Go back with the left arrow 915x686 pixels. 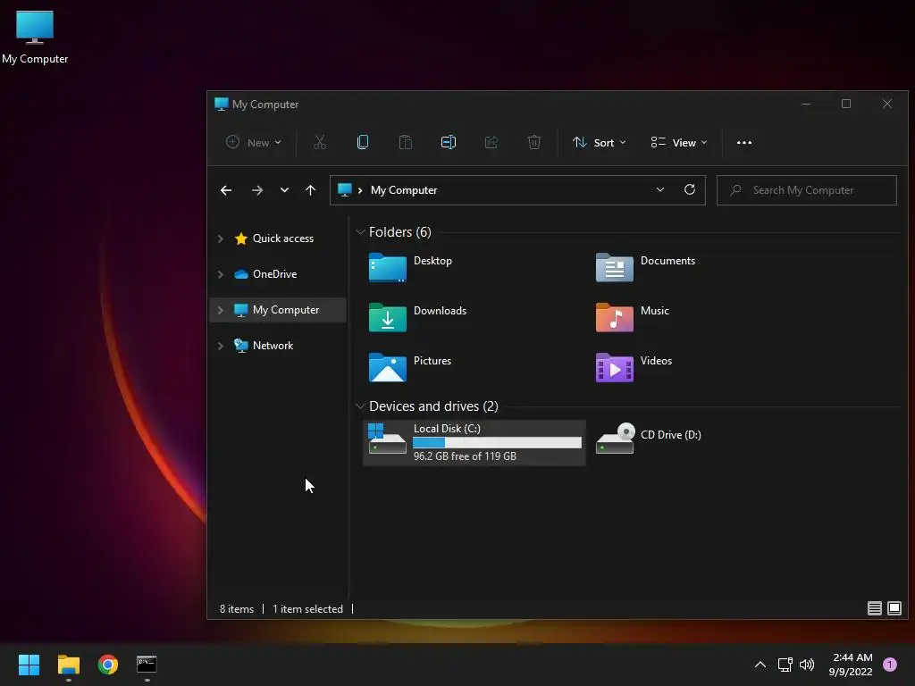226,190
